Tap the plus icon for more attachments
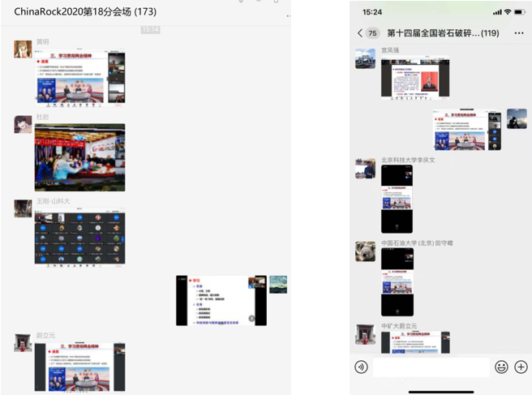The height and width of the screenshot is (395, 532). 521,367
